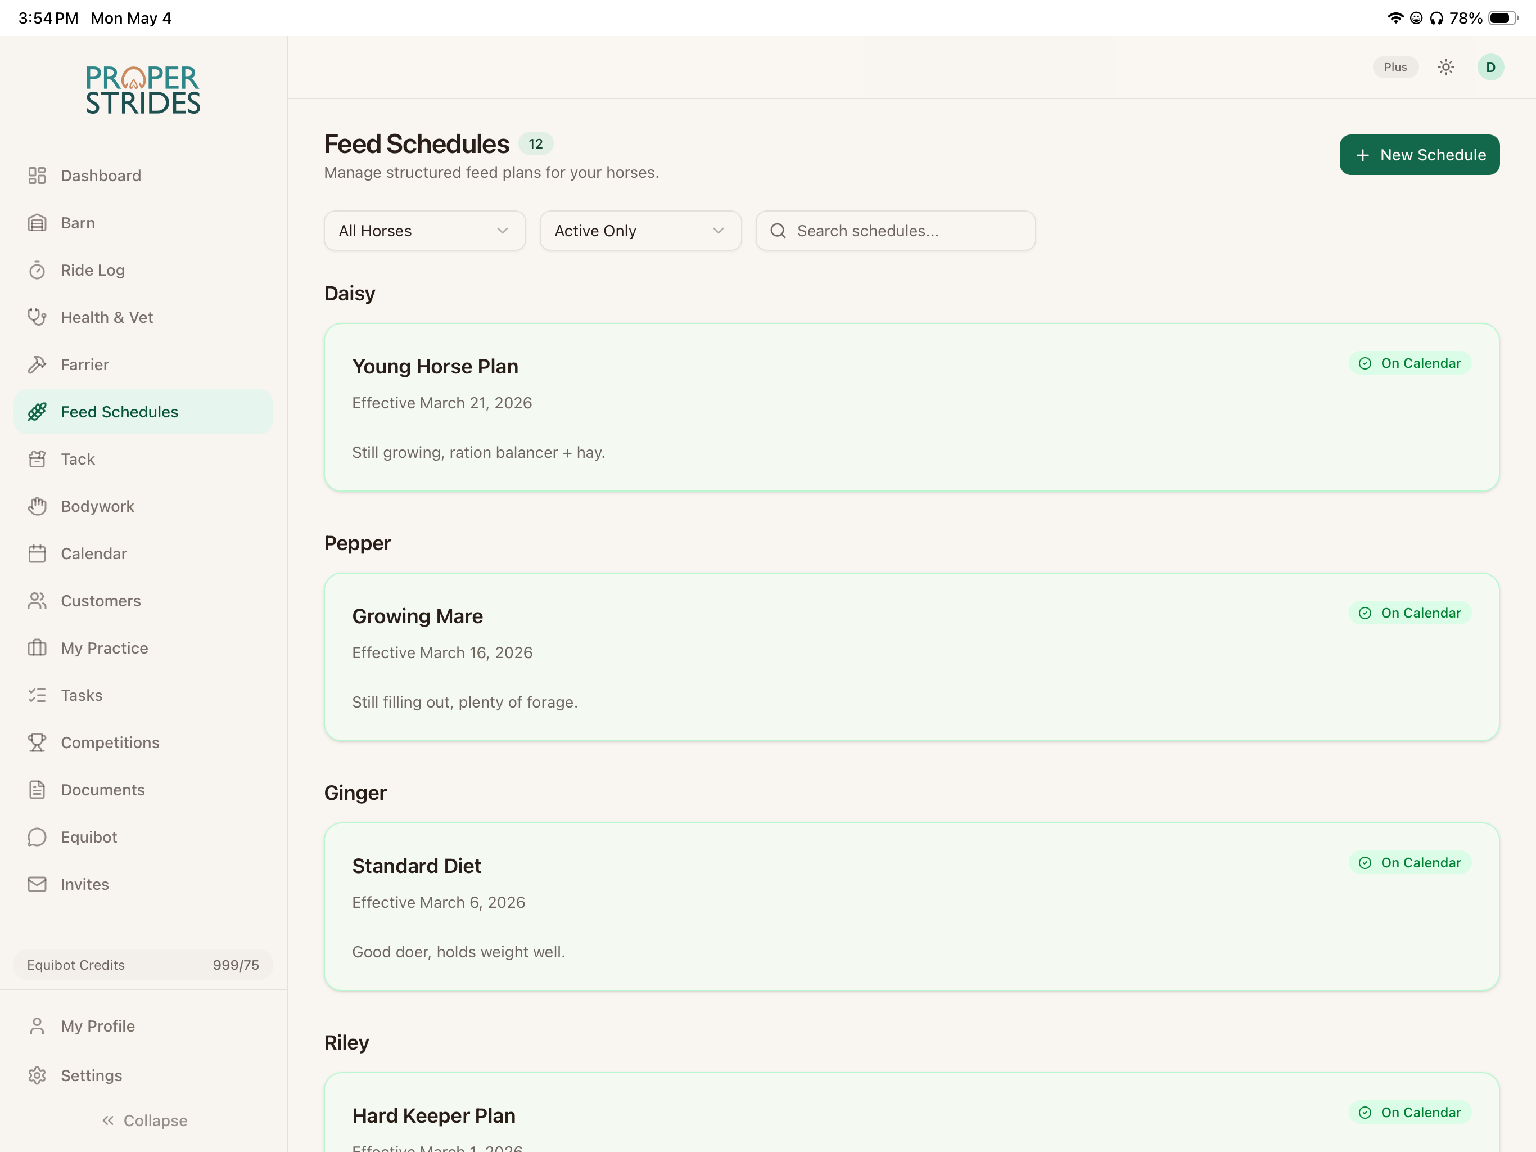This screenshot has height=1152, width=1536.
Task: Click On Calendar badge for Growing Mare
Action: coord(1409,613)
